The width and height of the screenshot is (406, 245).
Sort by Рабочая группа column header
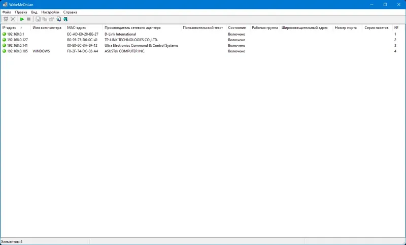click(x=265, y=27)
